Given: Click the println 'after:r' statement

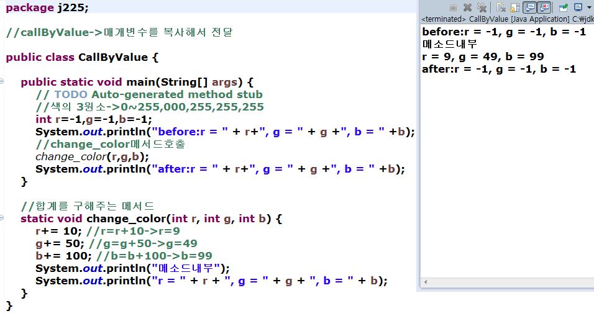Looking at the screenshot, I should (x=221, y=169).
